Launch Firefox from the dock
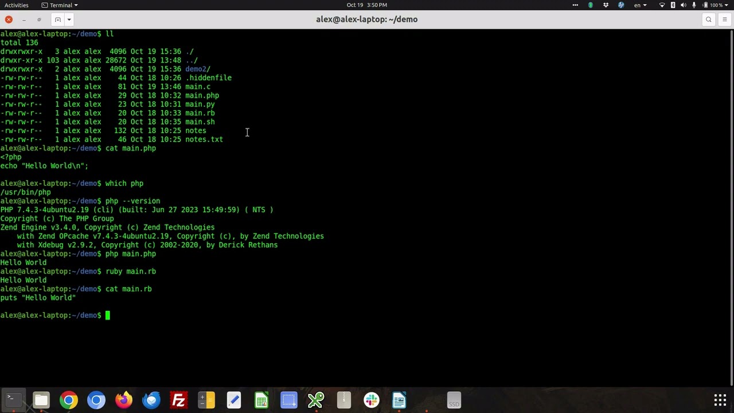Image resolution: width=734 pixels, height=413 pixels. [x=124, y=400]
